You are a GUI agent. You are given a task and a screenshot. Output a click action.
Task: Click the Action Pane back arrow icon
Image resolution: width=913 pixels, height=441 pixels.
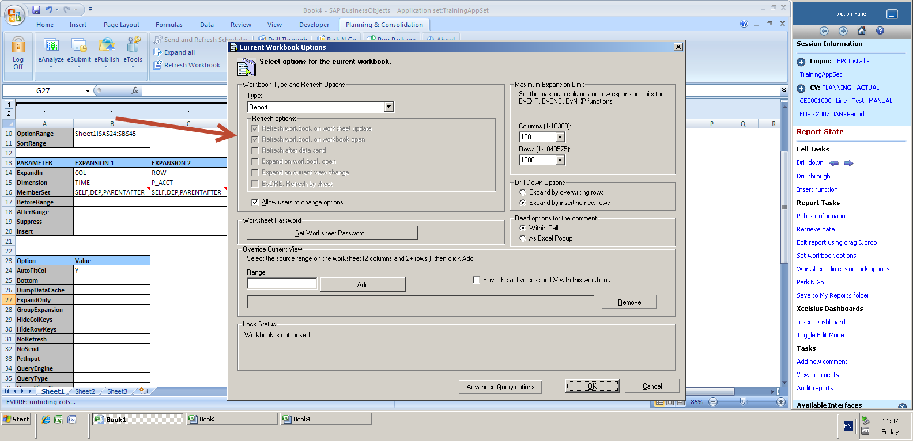tap(824, 31)
